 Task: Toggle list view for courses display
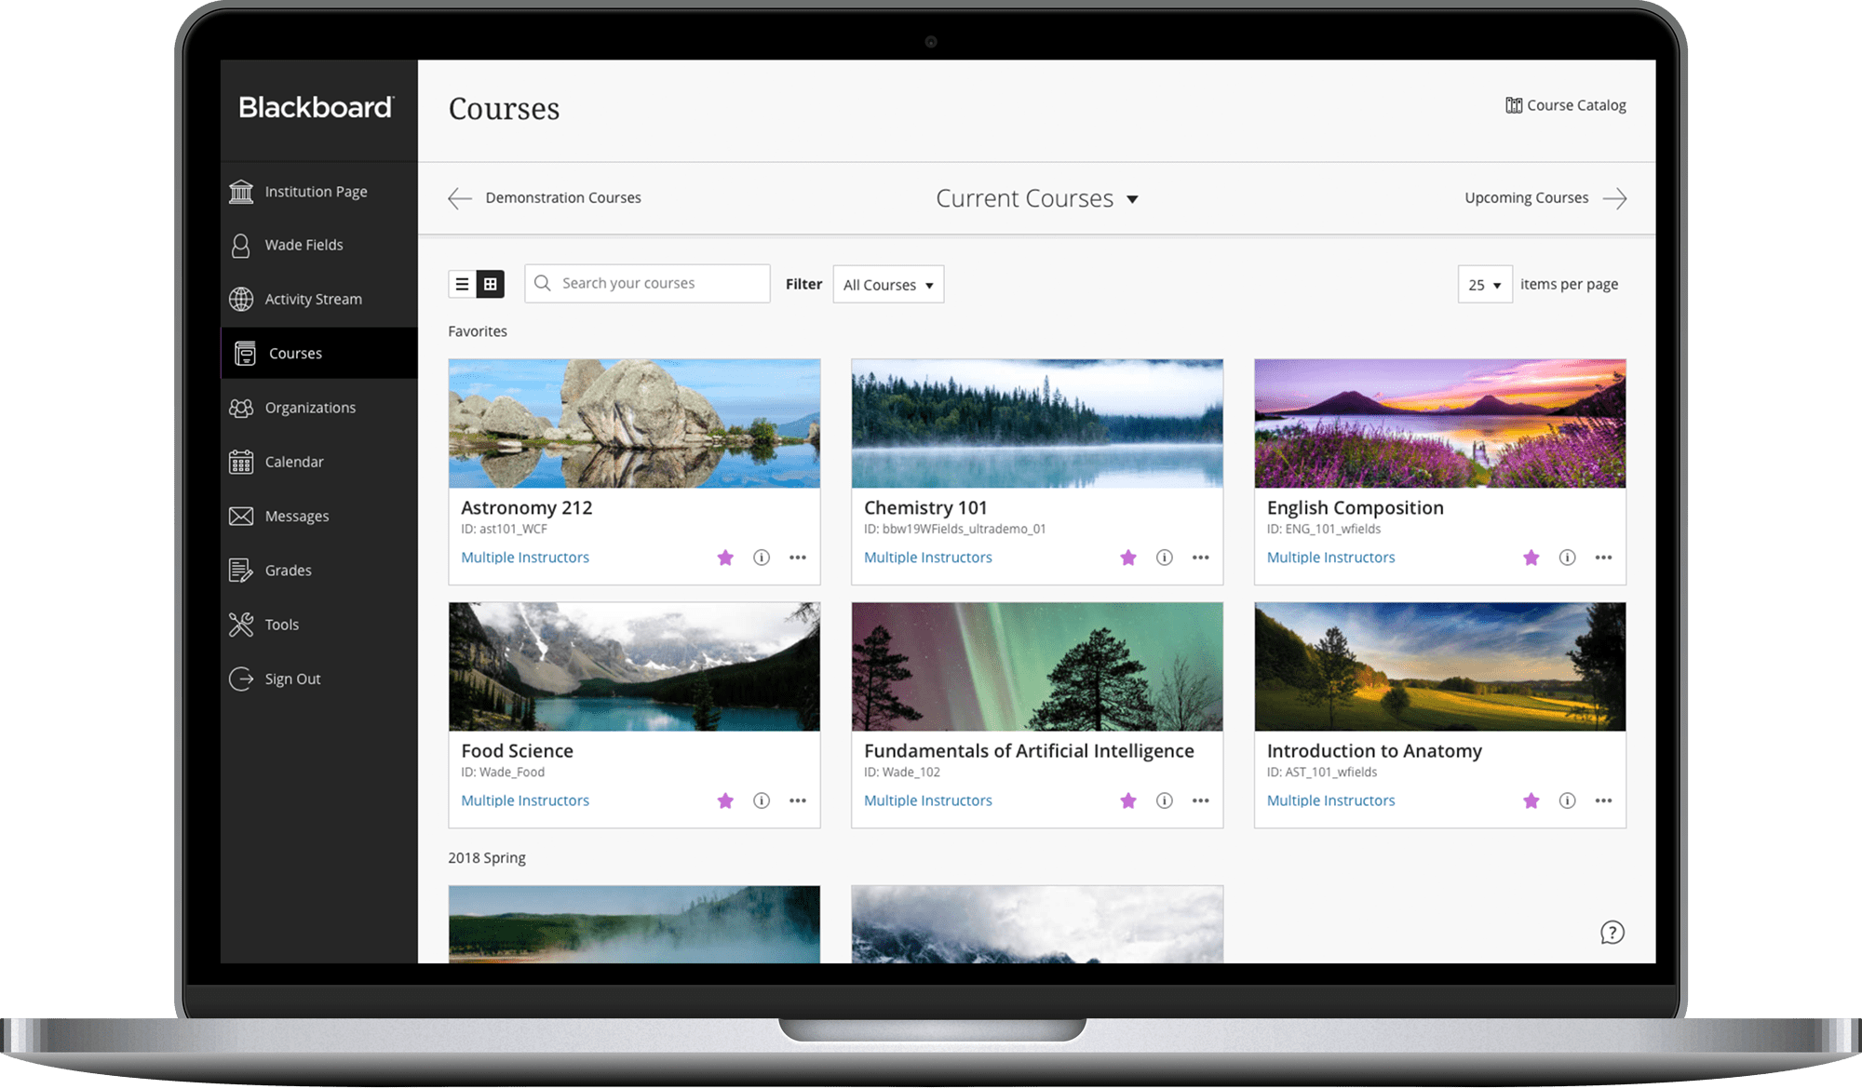[463, 284]
